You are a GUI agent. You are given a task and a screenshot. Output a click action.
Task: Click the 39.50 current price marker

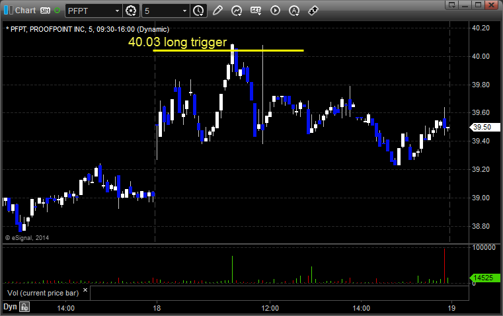[484, 127]
